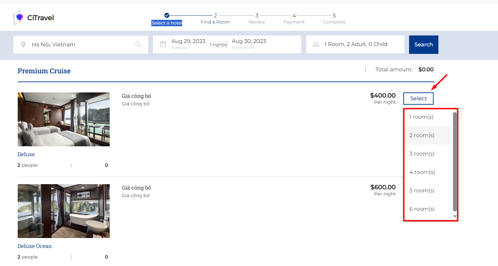
Task: Click the $400.00 per night price
Action: point(383,96)
